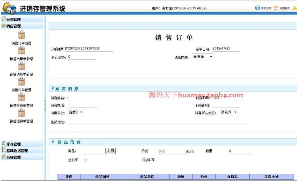Screen dimensions: 297x181
Task: Click the 保存 text button
Action: (x=151, y=160)
